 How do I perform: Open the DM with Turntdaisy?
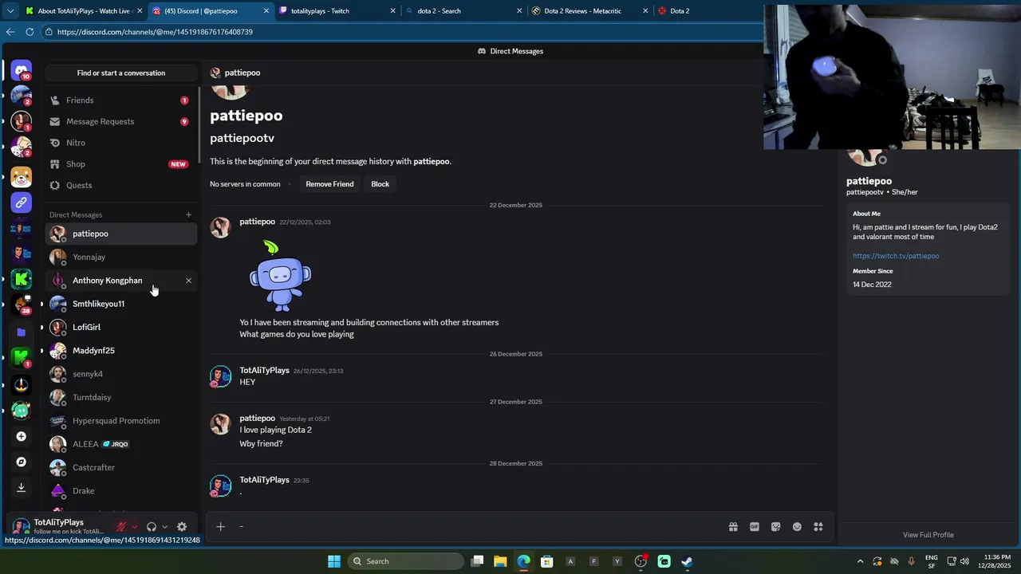(x=120, y=397)
